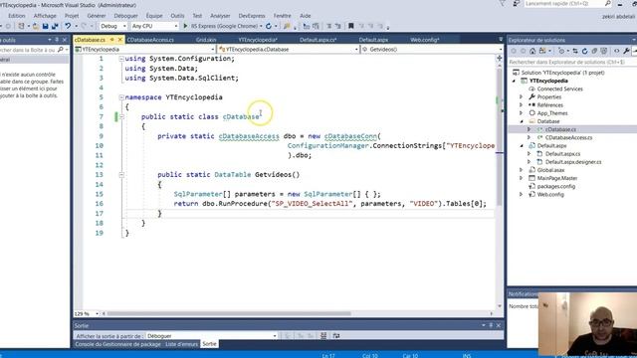Image resolution: width=637 pixels, height=358 pixels.
Task: Open the Outils menu
Action: click(x=177, y=16)
